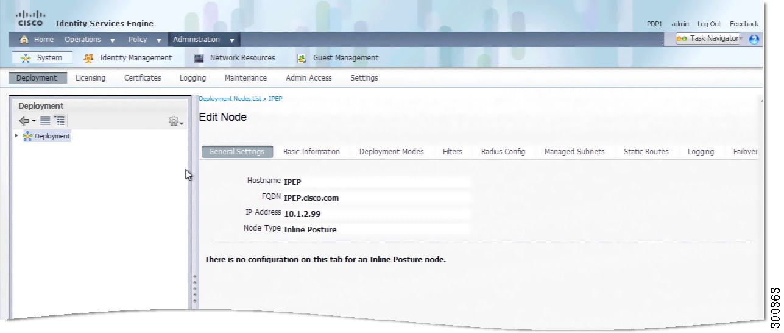Open the Logging node tab
Image resolution: width=784 pixels, height=333 pixels.
pos(701,152)
